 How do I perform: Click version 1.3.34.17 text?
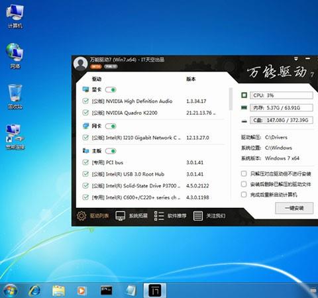[196, 101]
